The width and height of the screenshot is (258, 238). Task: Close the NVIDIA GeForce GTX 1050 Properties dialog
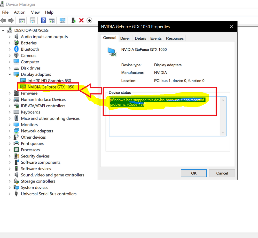(x=231, y=27)
